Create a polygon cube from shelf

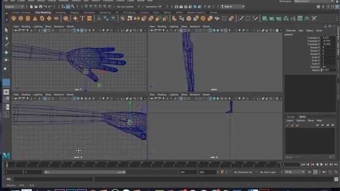21,19
